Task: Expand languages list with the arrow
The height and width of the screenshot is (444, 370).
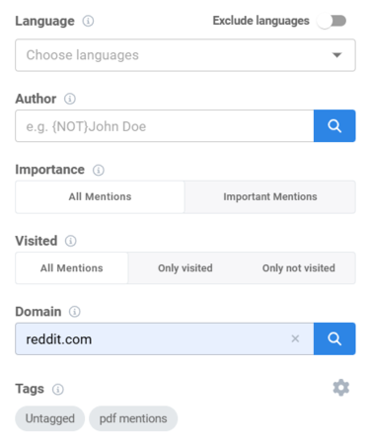Action: coord(336,55)
